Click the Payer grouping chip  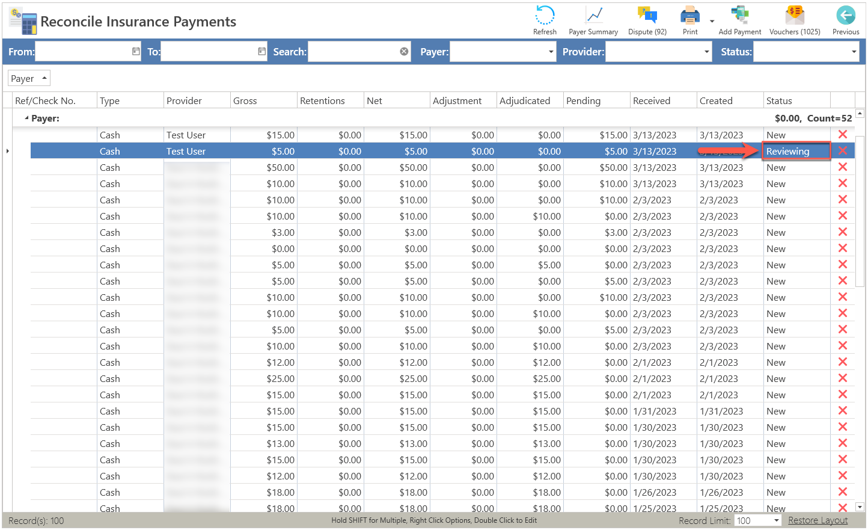(x=28, y=78)
